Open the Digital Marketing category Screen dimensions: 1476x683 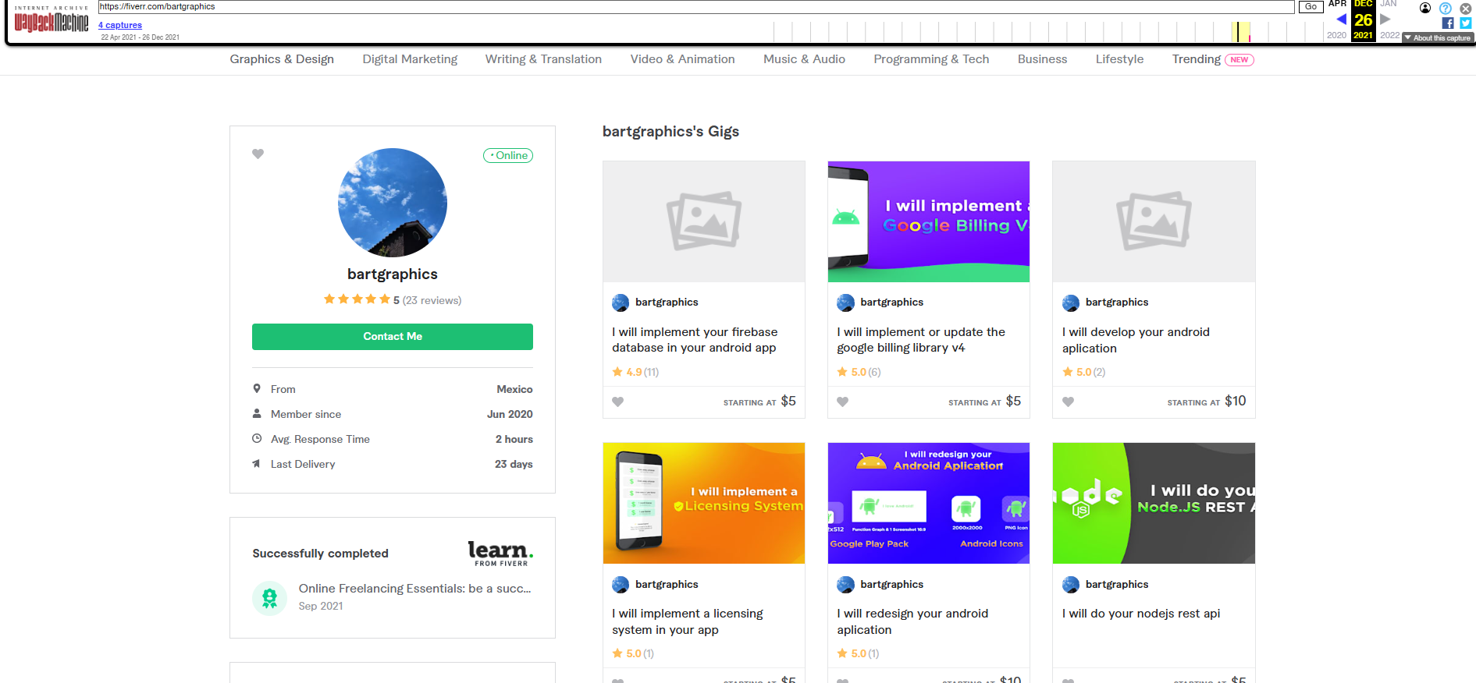click(x=410, y=59)
